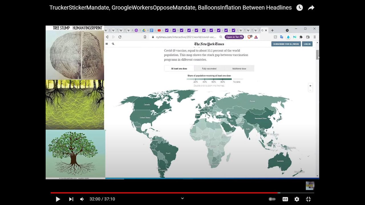Seek using the red video progress bar
The image size is (365, 205).
pos(164,193)
